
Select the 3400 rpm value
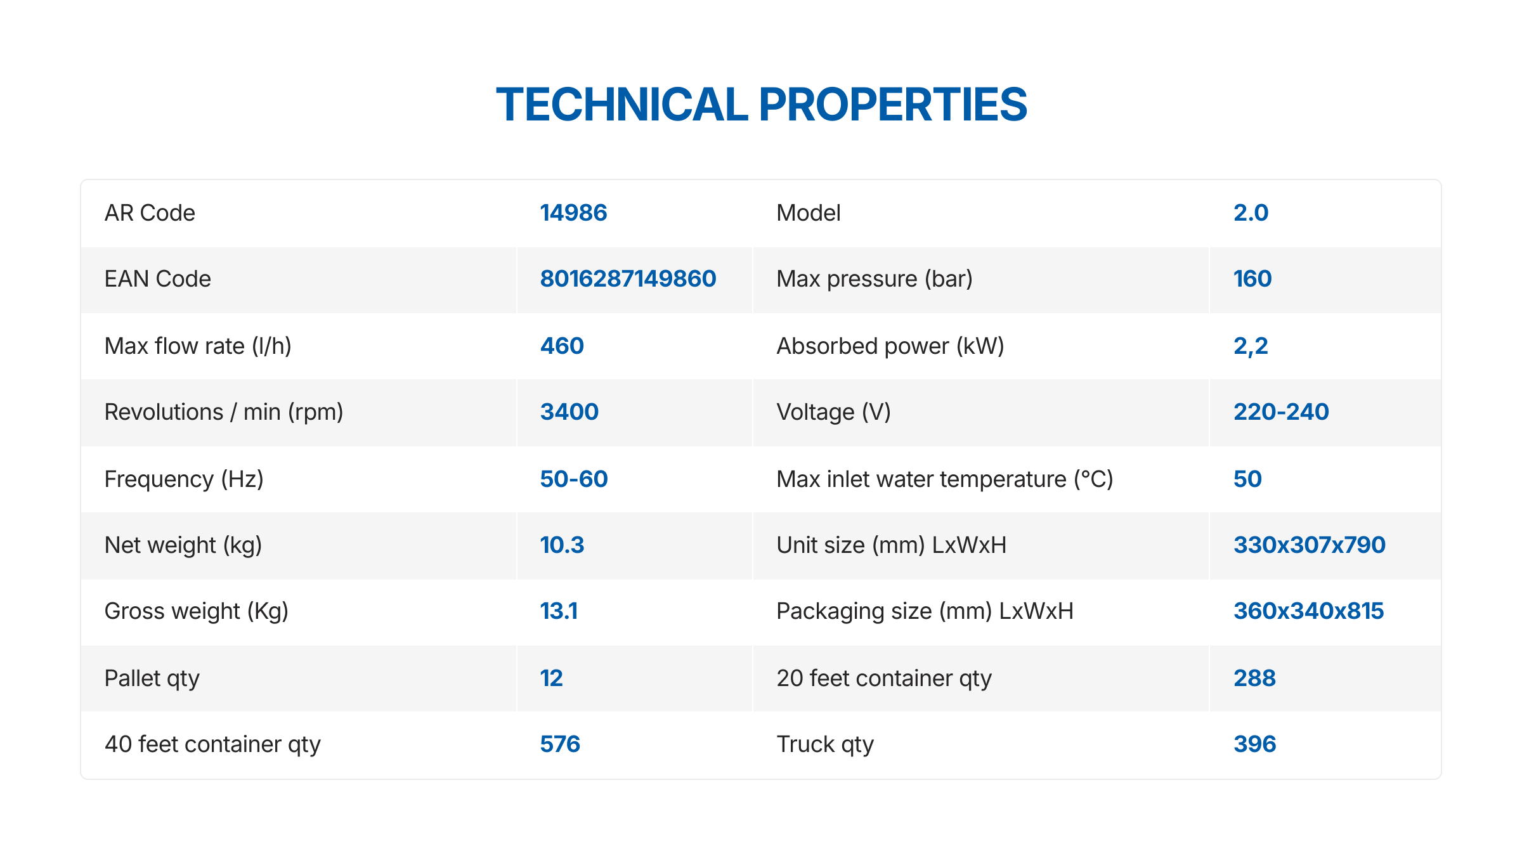[569, 412]
